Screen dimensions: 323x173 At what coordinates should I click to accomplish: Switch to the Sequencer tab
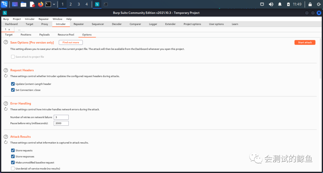coord(98,24)
